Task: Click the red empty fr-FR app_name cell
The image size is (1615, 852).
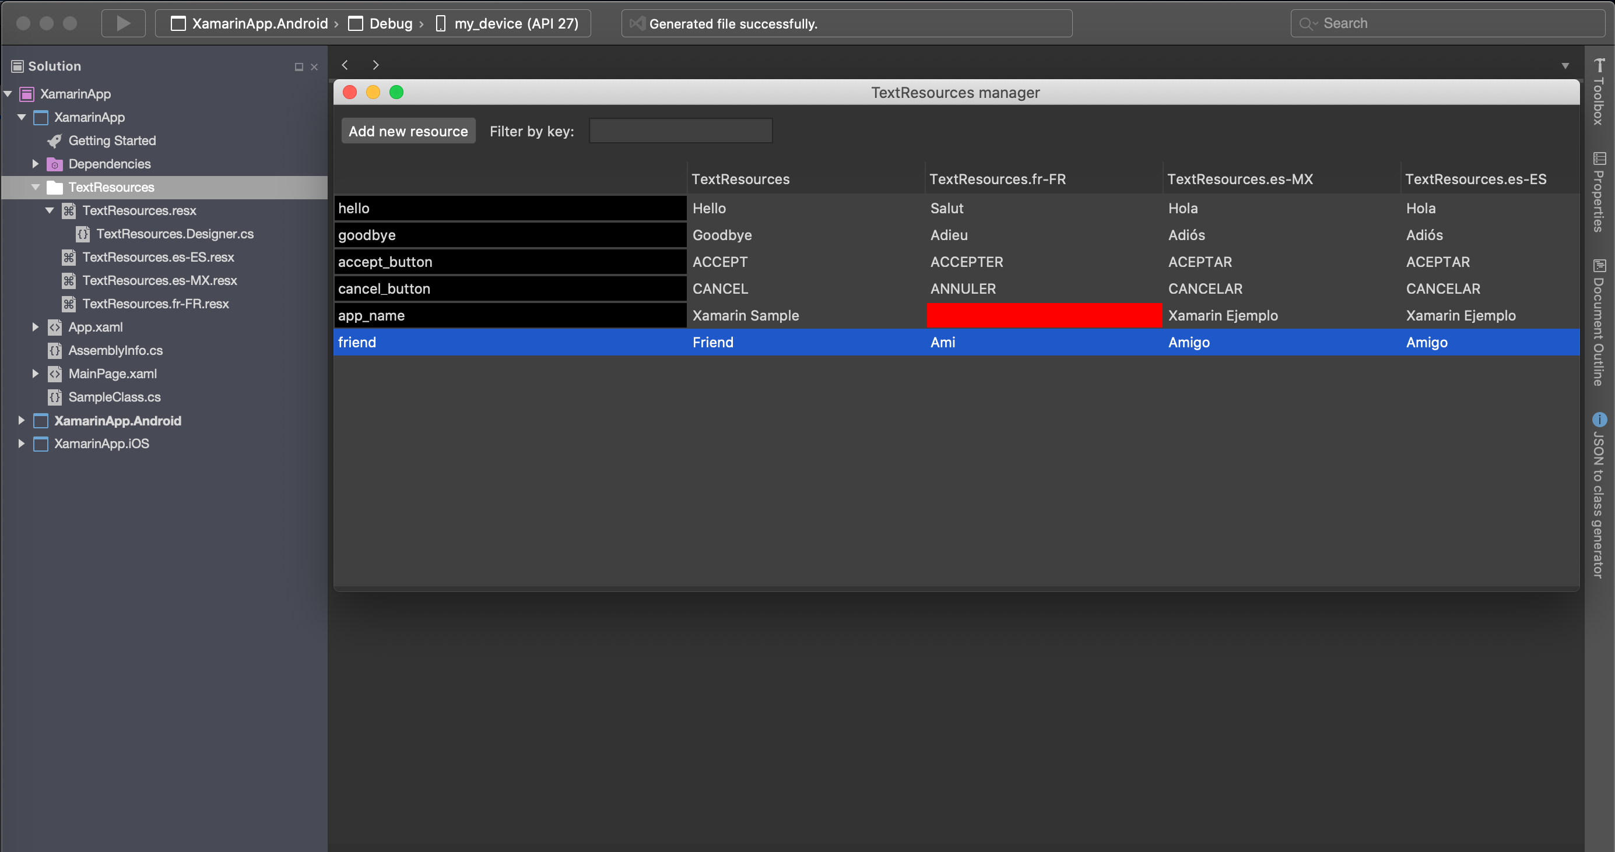Action: [x=1044, y=316]
